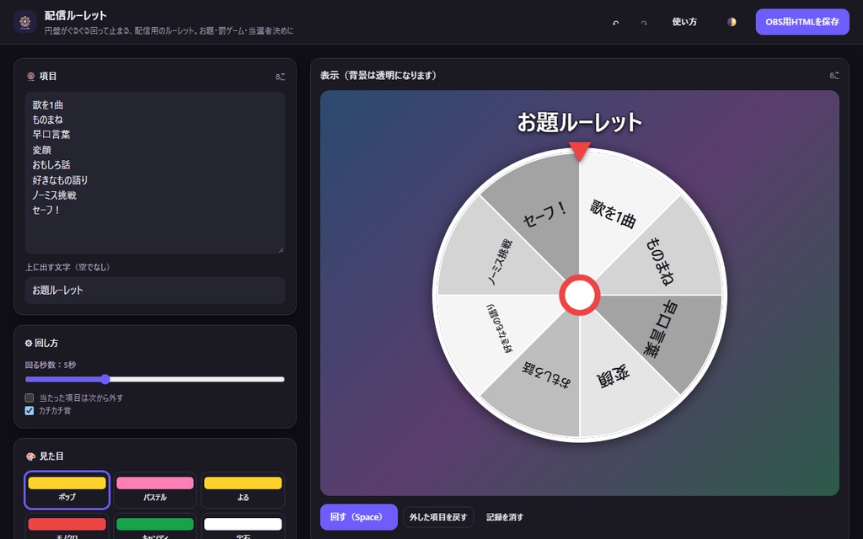This screenshot has width=863, height=539.
Task: Toggle dark/light mode with the half-moon icon
Action: pyautogui.click(x=732, y=22)
